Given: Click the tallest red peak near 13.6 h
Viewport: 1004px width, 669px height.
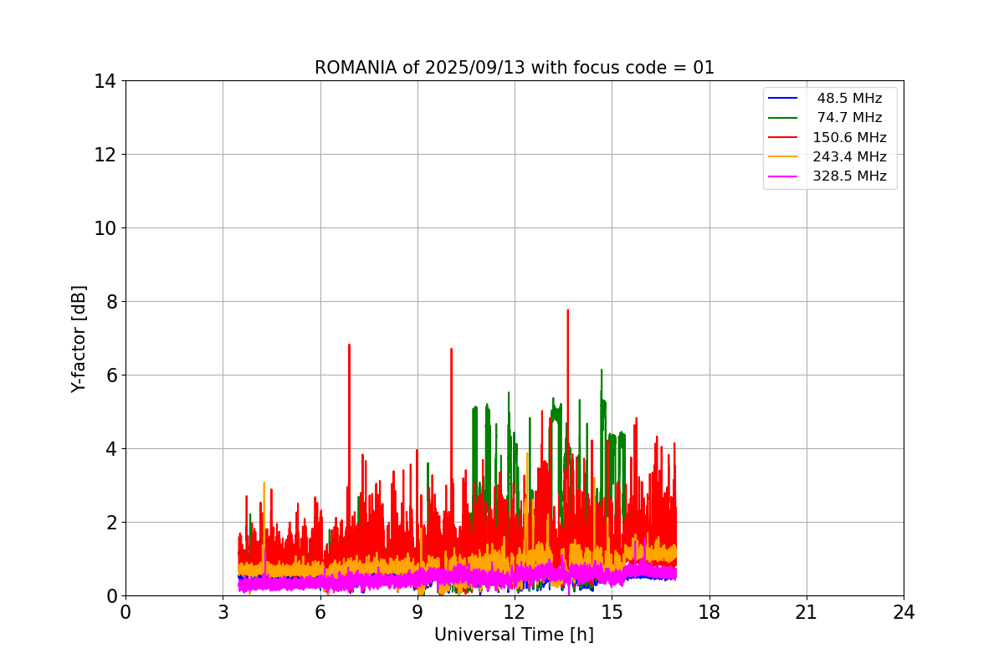Looking at the screenshot, I should 568,311.
